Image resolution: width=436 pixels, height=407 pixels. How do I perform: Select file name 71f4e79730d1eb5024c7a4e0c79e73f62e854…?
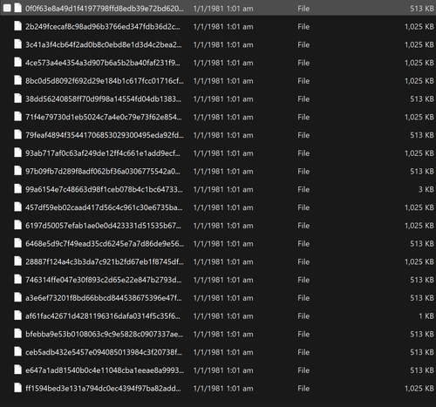click(x=104, y=117)
